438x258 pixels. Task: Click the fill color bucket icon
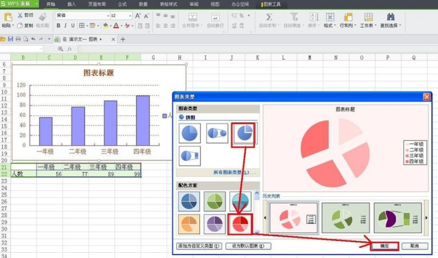pyautogui.click(x=106, y=26)
